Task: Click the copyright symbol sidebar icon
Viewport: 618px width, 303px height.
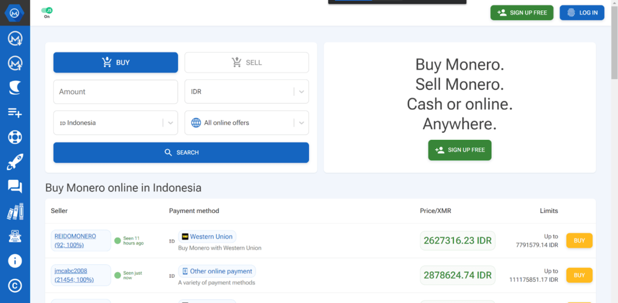Action: [x=15, y=285]
